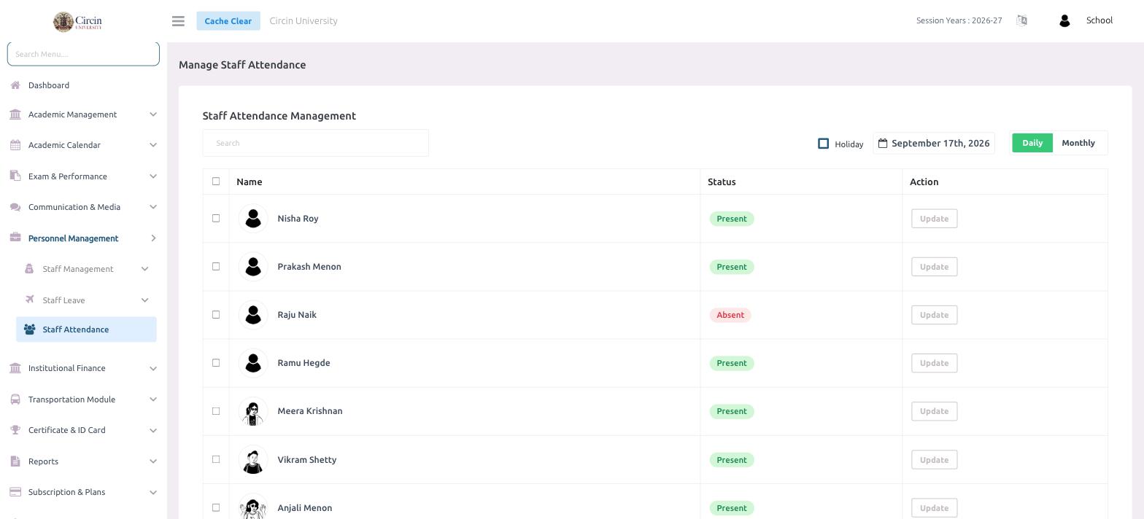Expand Staff Management submenu chevron
The image size is (1144, 519).
pyautogui.click(x=144, y=269)
